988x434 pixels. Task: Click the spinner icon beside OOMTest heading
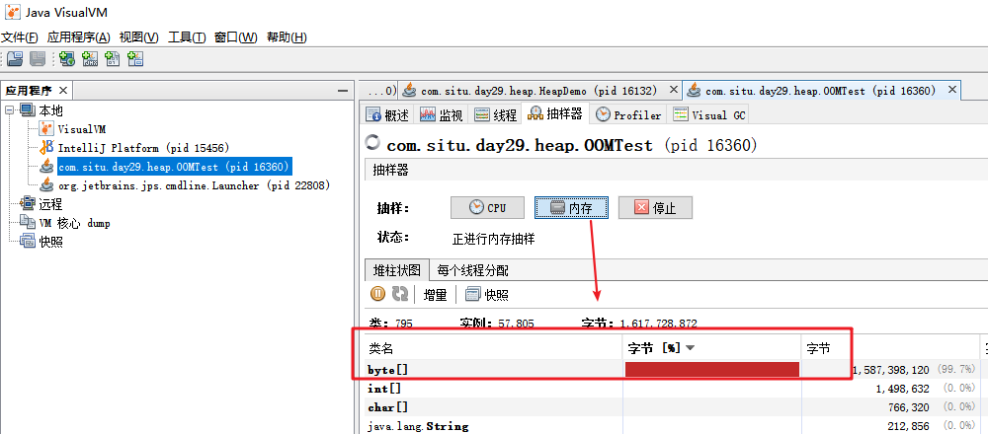pos(373,143)
